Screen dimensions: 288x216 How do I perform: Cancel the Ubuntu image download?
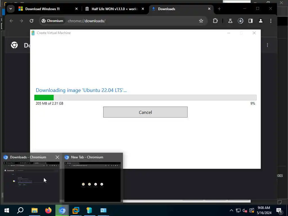pyautogui.click(x=145, y=112)
